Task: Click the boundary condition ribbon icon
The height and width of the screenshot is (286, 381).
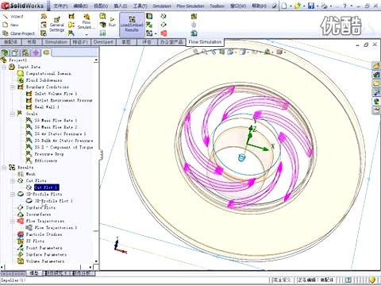Action: point(71,17)
